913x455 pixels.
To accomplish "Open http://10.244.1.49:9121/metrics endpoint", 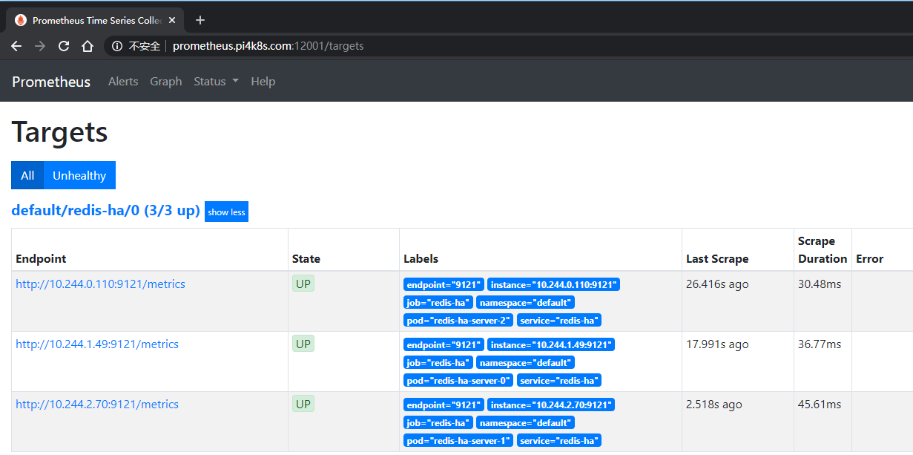I will 97,344.
